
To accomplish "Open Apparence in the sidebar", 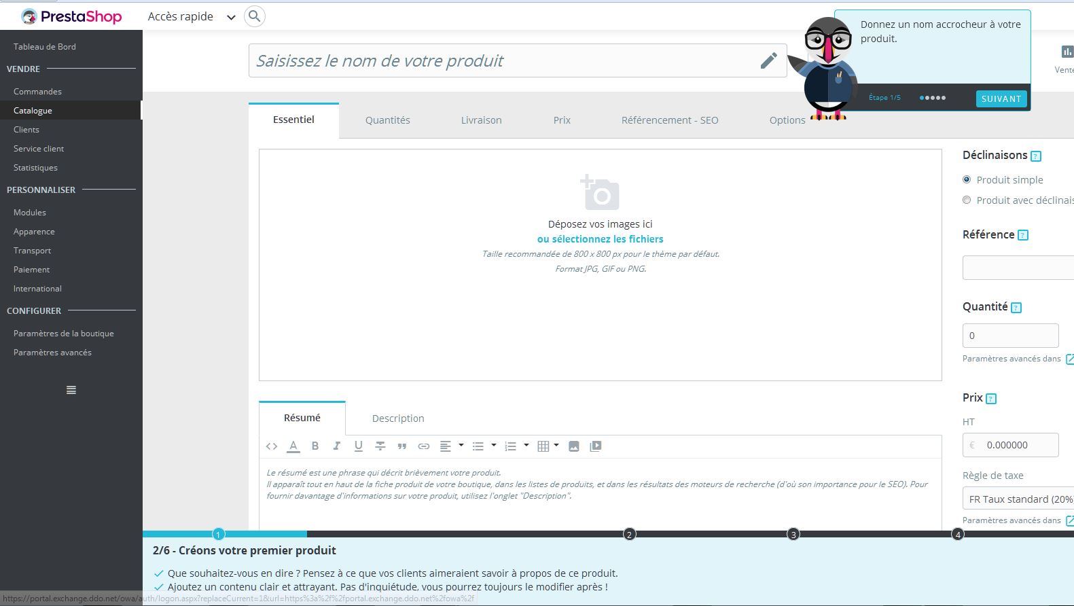I will [34, 232].
